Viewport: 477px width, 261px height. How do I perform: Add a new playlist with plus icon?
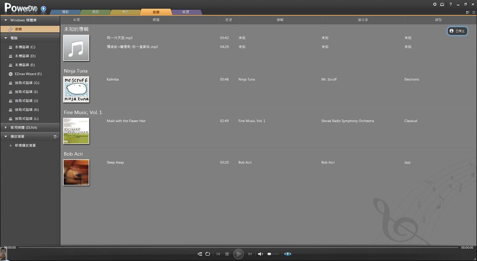point(11,145)
